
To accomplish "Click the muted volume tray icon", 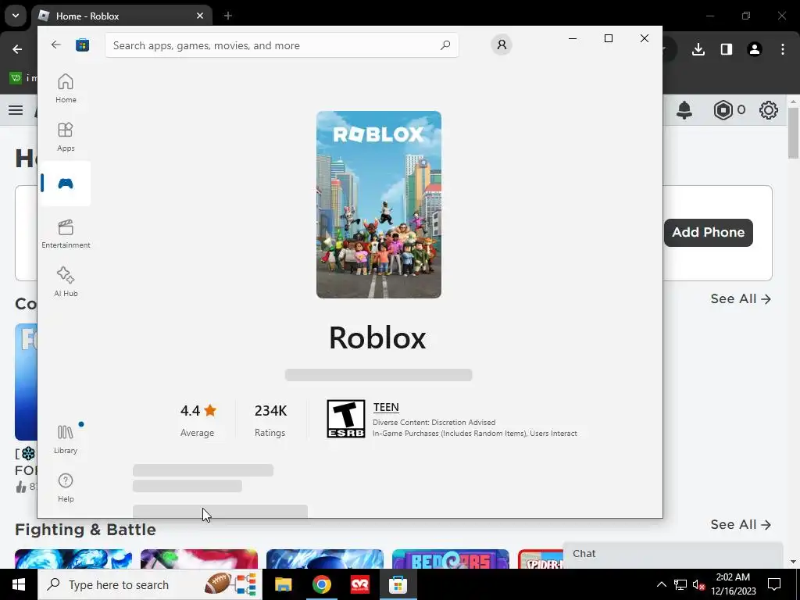I will coord(698,584).
